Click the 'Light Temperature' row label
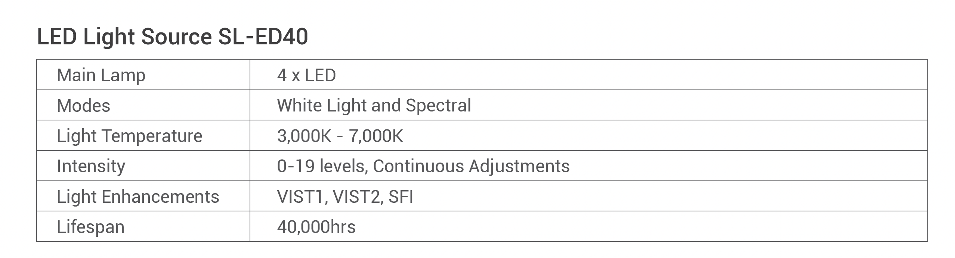The image size is (955, 258). click(129, 136)
